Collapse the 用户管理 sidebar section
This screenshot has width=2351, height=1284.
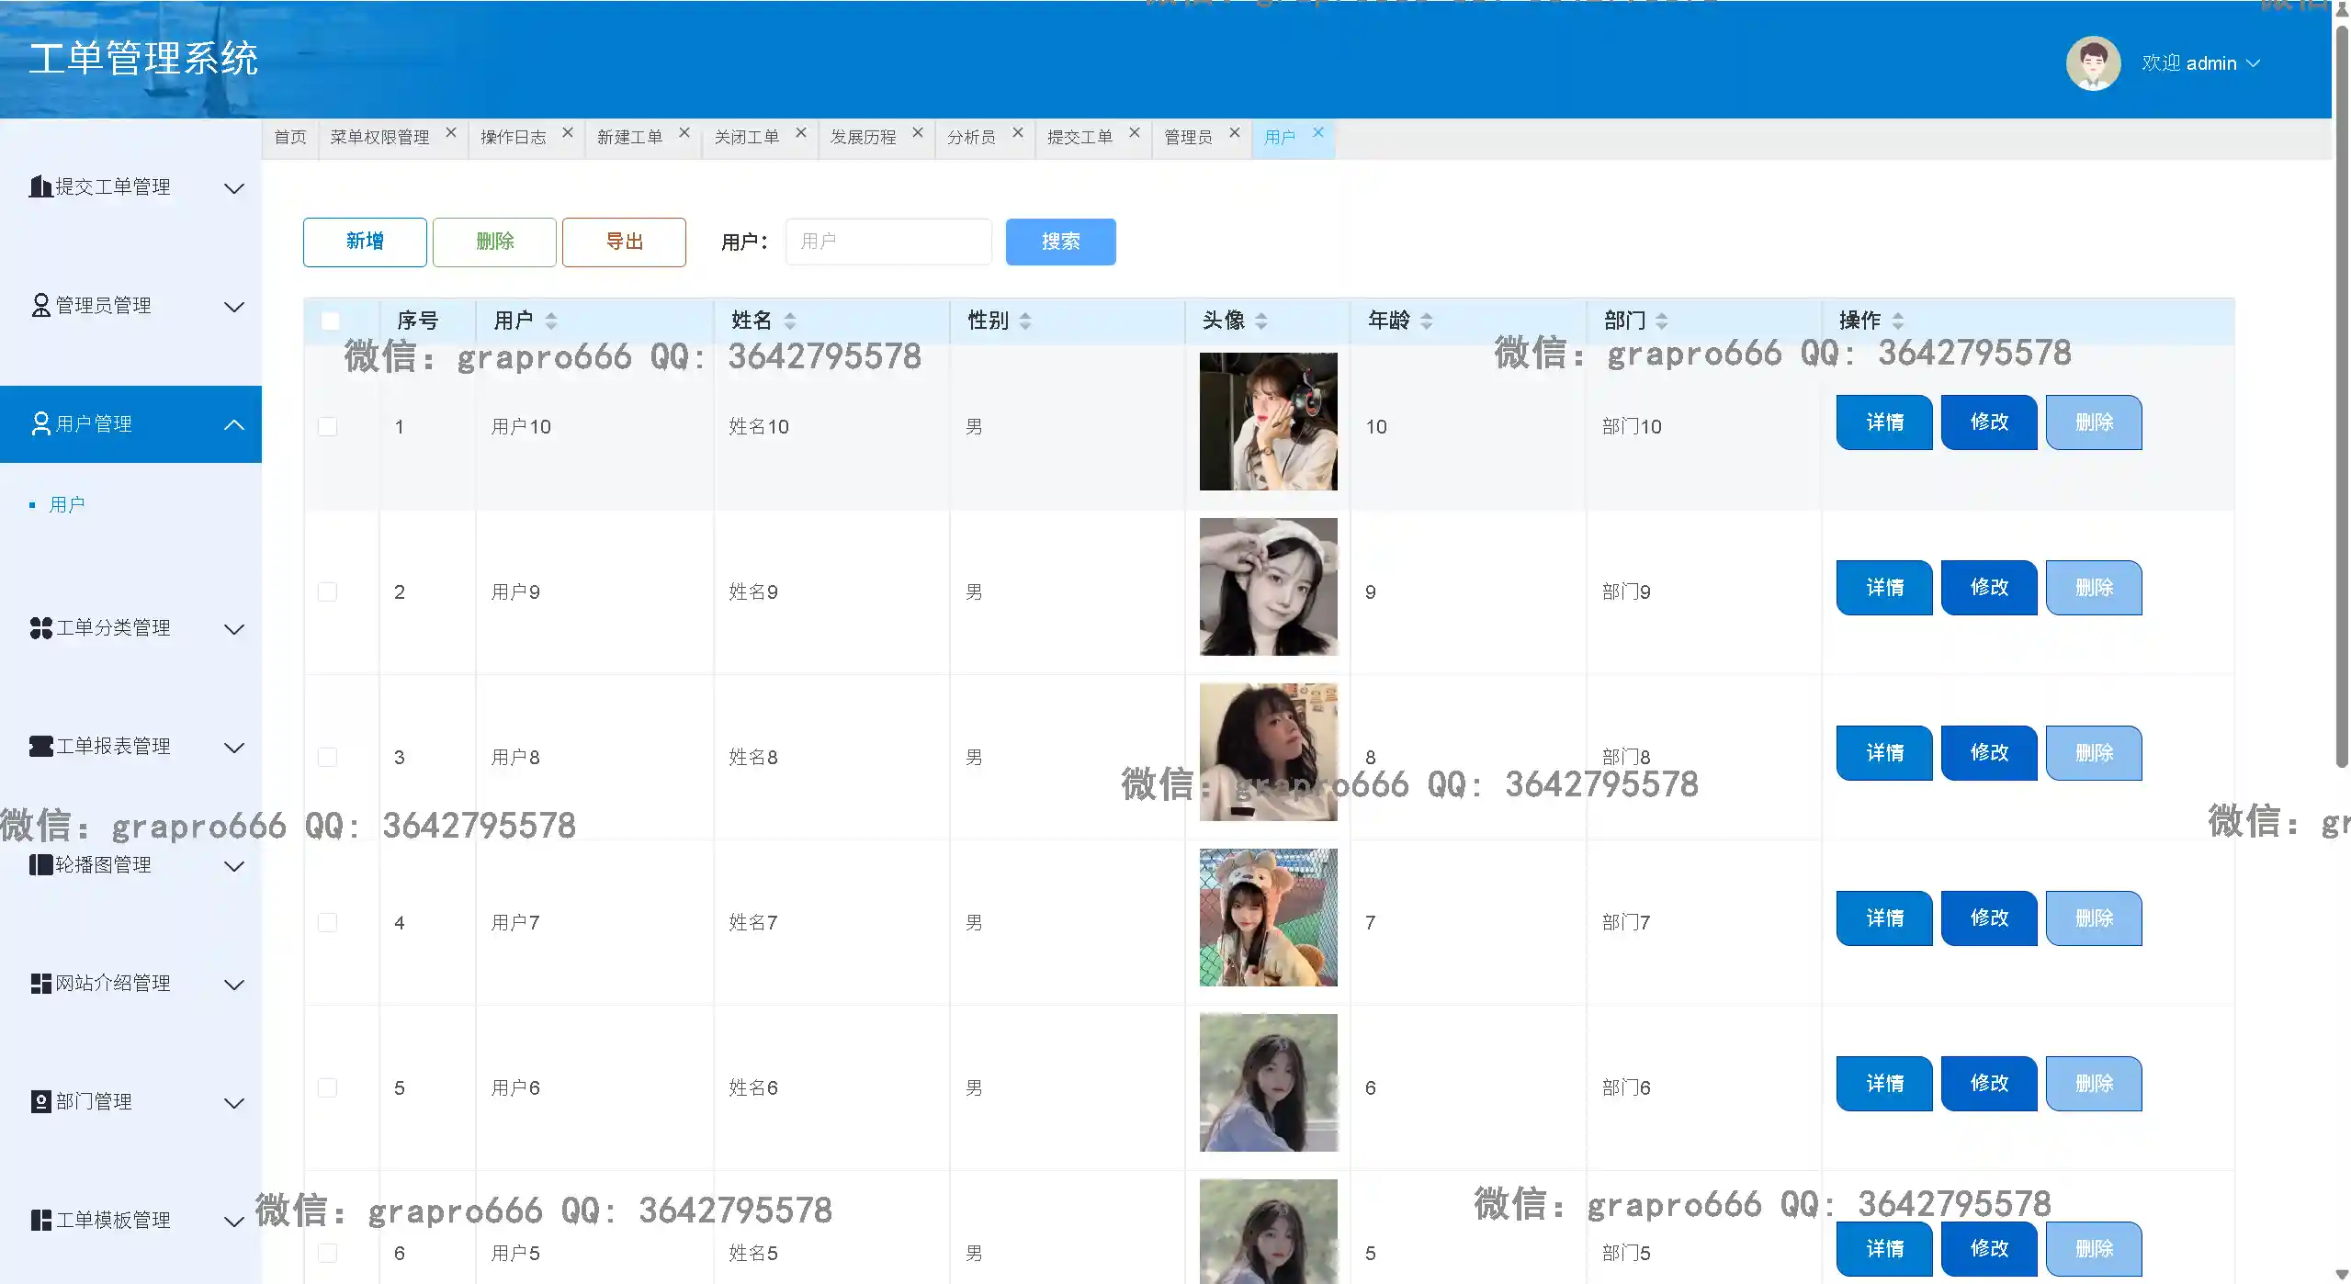coord(234,424)
